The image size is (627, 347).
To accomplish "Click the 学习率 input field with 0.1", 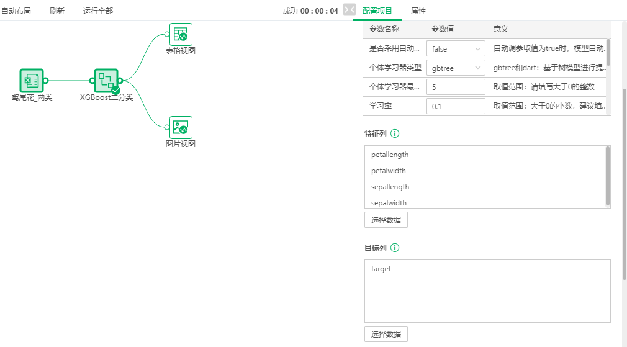I will [456, 106].
